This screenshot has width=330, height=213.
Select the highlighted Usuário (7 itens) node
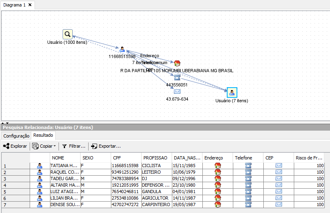[x=232, y=93]
